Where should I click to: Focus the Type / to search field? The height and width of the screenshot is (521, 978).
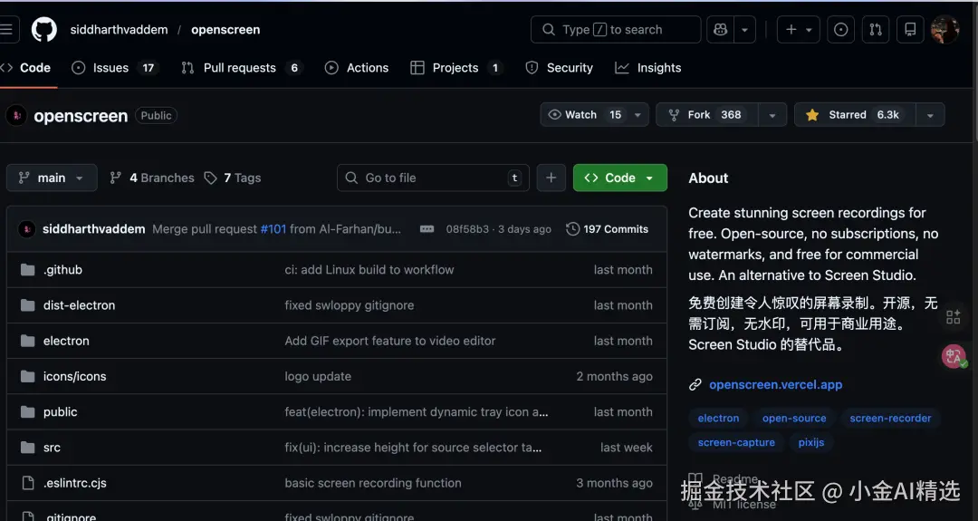click(616, 29)
